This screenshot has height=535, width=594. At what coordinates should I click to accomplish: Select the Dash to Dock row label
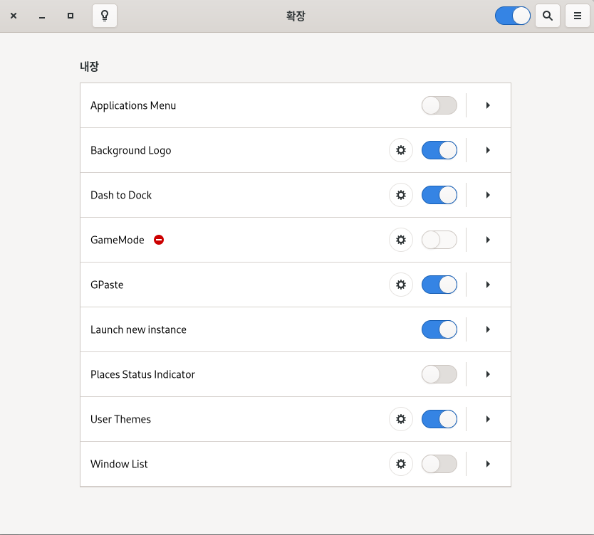click(121, 195)
